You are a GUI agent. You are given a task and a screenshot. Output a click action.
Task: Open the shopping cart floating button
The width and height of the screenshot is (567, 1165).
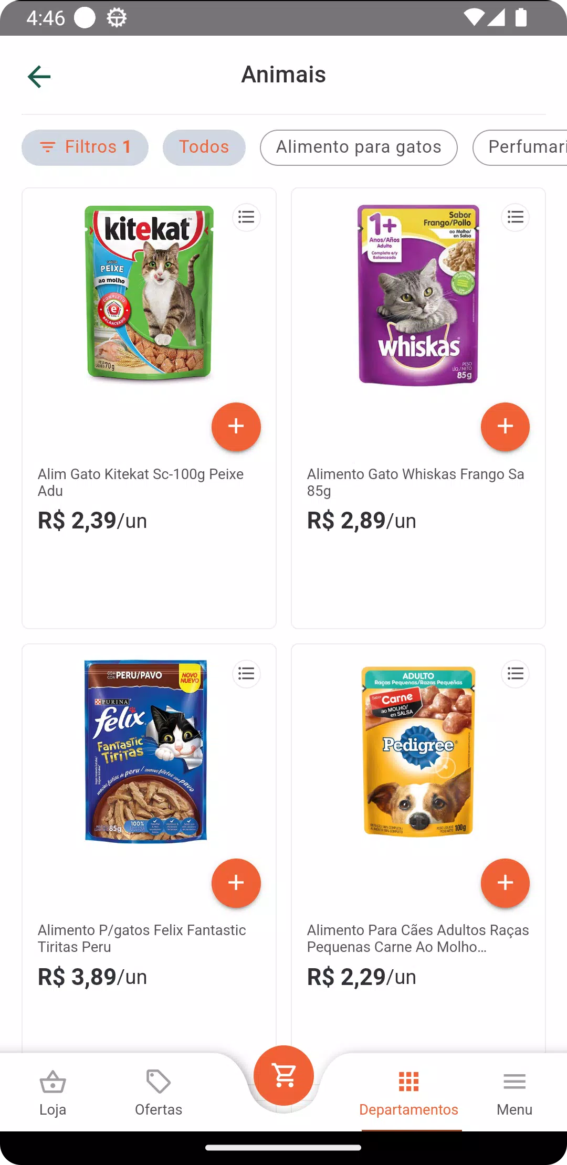pos(283,1076)
